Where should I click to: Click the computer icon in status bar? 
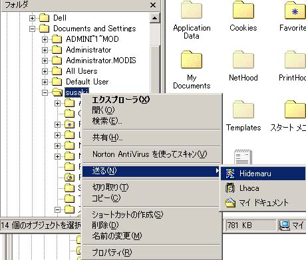pos(285,225)
